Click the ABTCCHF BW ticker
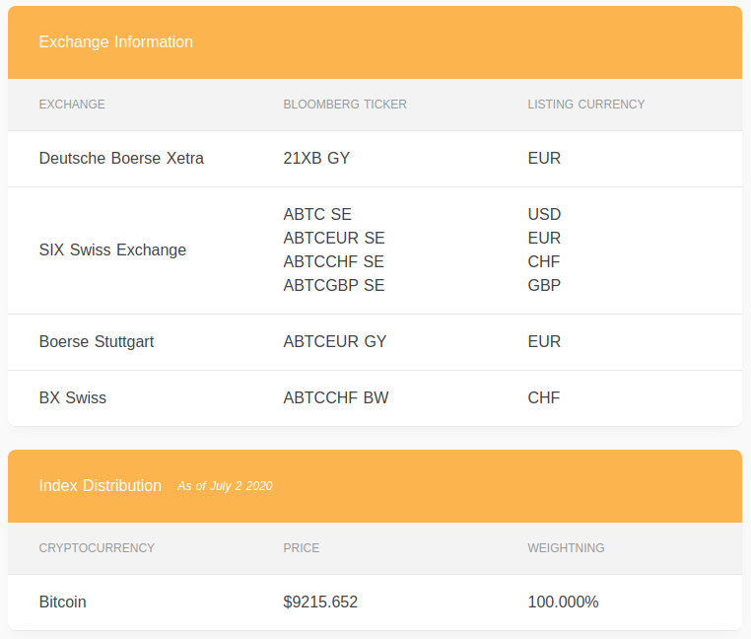 [336, 397]
